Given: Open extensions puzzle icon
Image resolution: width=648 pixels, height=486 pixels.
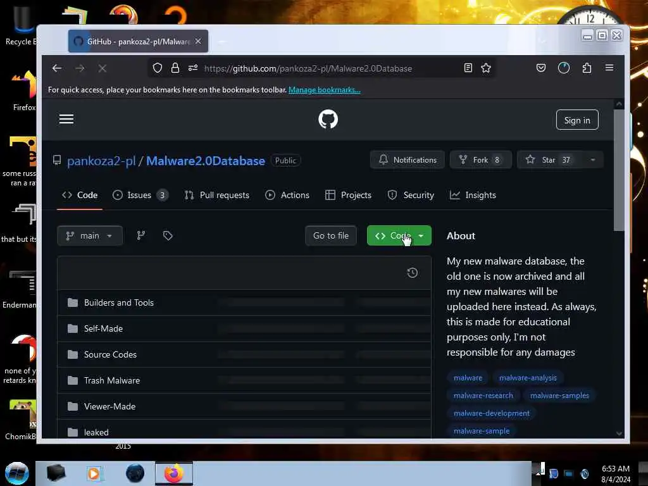Looking at the screenshot, I should pyautogui.click(x=587, y=68).
